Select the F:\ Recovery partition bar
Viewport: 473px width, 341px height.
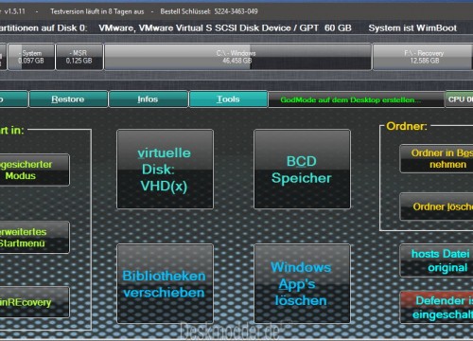click(423, 57)
